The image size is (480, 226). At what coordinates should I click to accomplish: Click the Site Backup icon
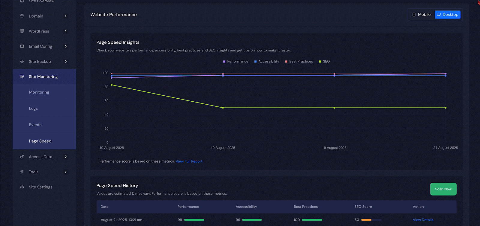click(x=22, y=61)
